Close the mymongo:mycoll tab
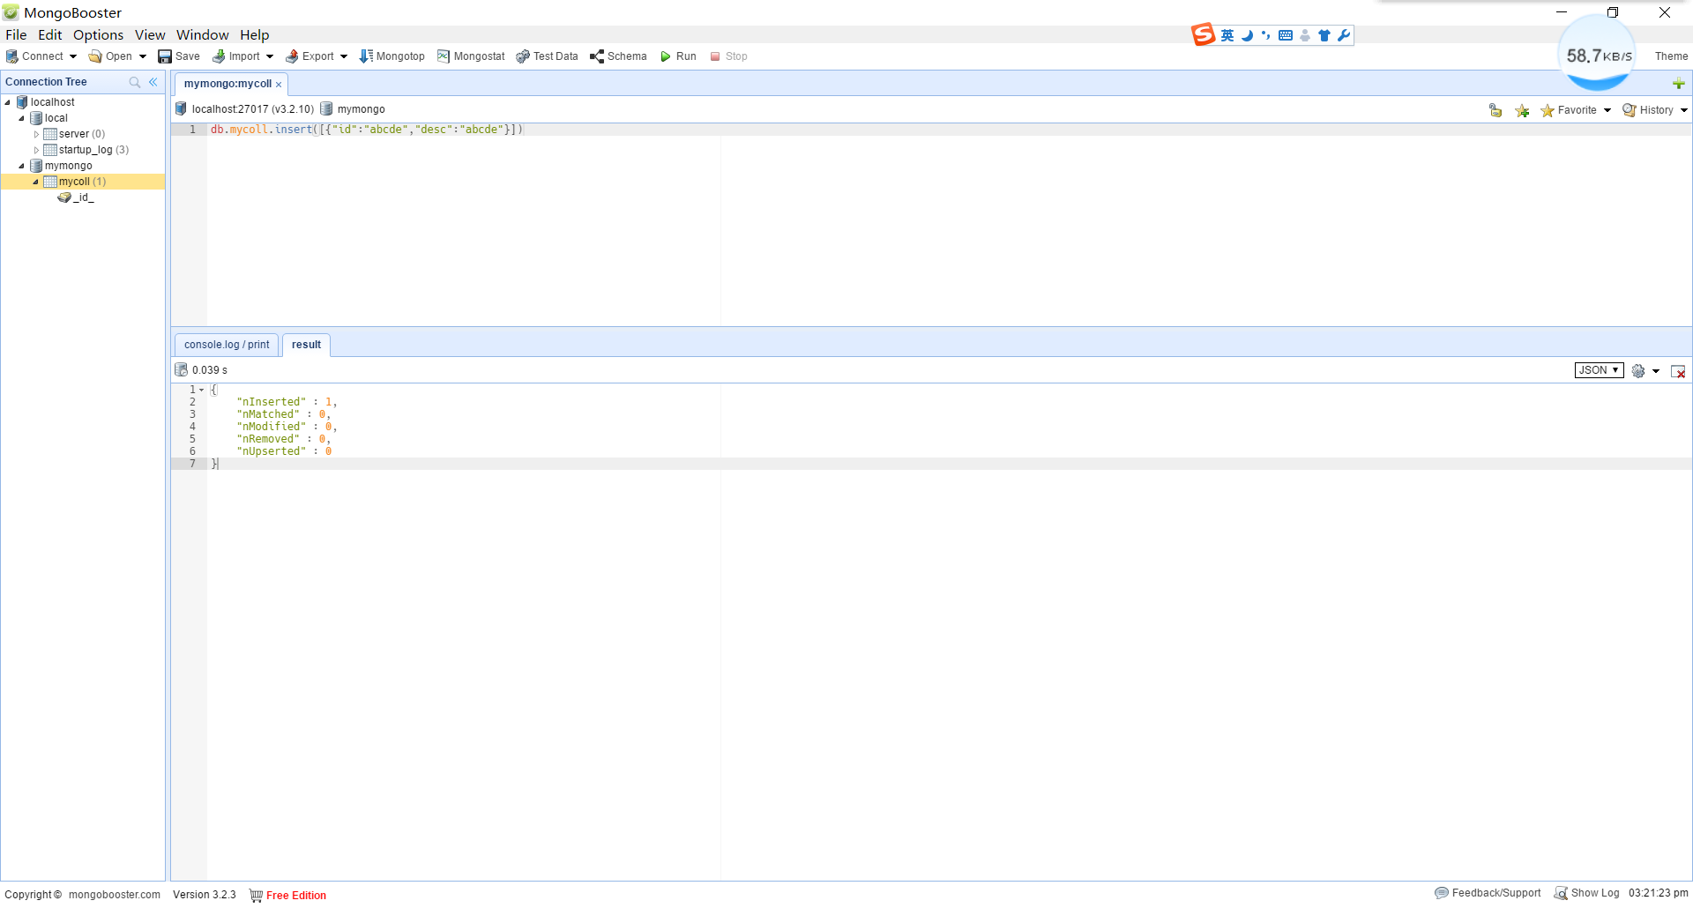 (279, 85)
